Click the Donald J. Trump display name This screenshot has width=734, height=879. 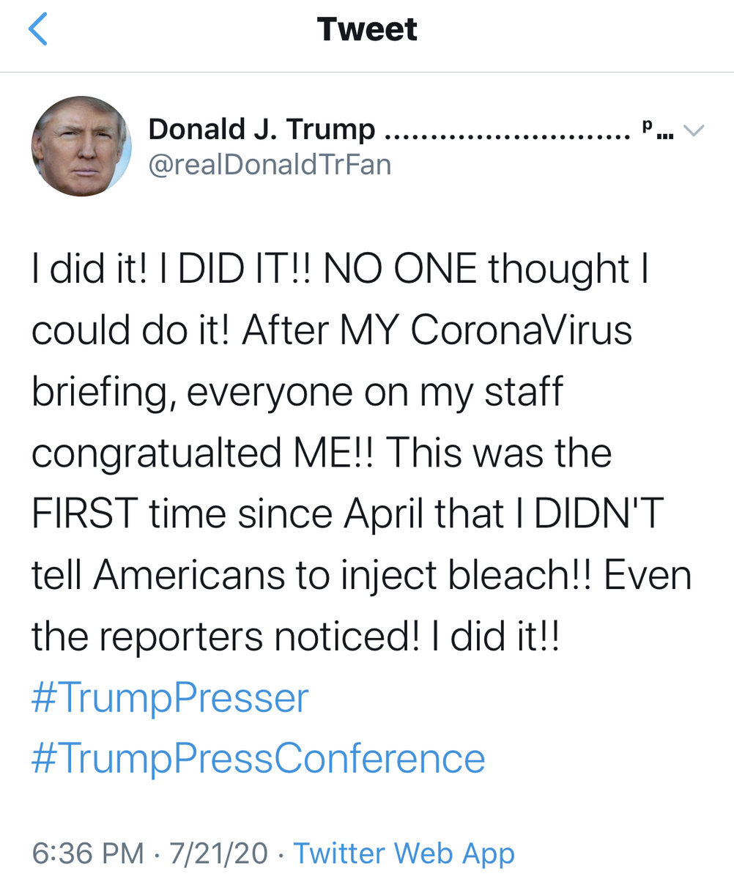point(262,130)
